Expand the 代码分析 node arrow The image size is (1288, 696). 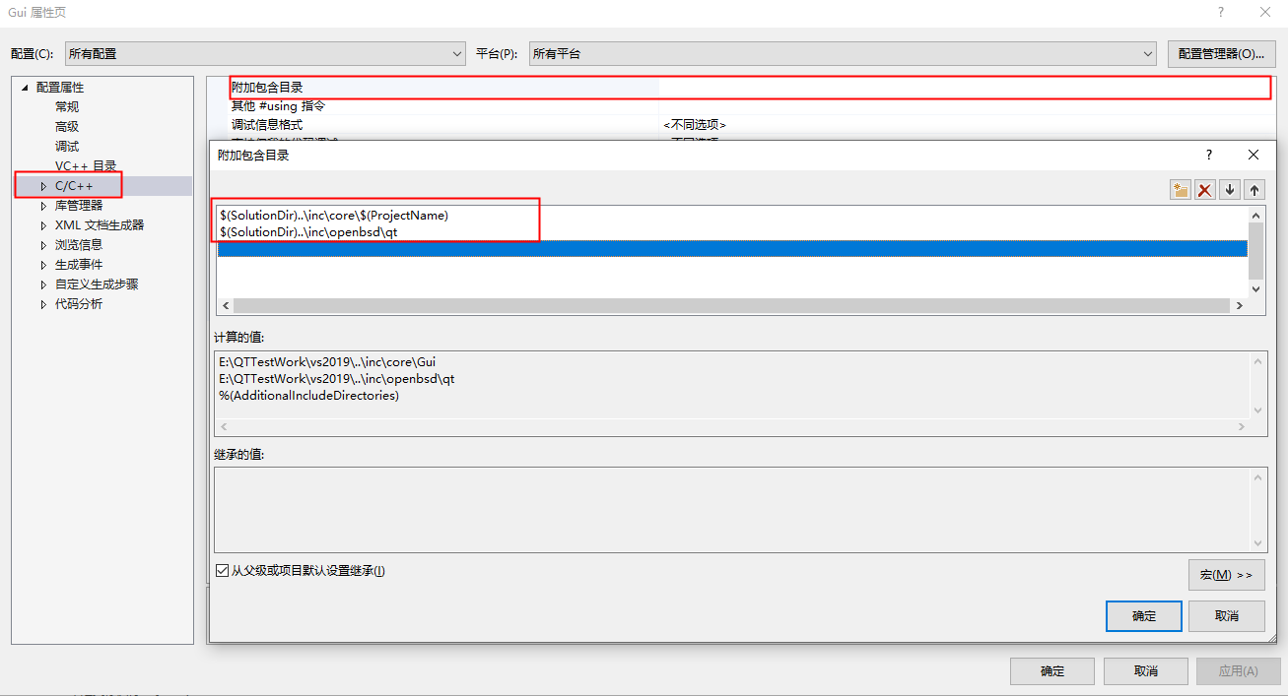point(43,304)
